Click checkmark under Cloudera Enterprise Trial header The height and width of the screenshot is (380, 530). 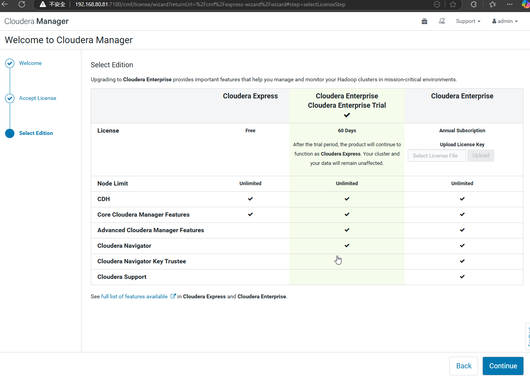(x=347, y=115)
